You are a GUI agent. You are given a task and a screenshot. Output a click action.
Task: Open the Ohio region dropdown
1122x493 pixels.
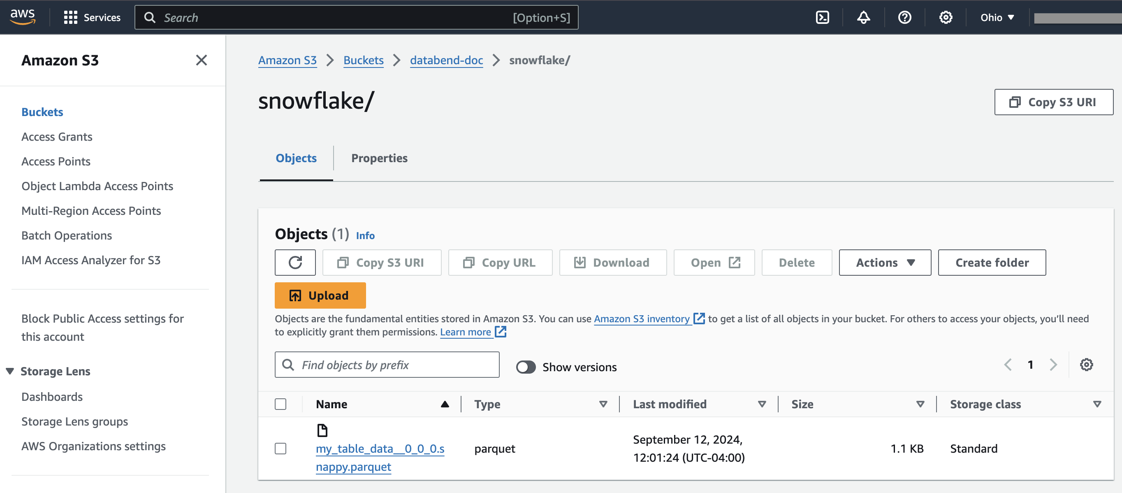pyautogui.click(x=997, y=17)
